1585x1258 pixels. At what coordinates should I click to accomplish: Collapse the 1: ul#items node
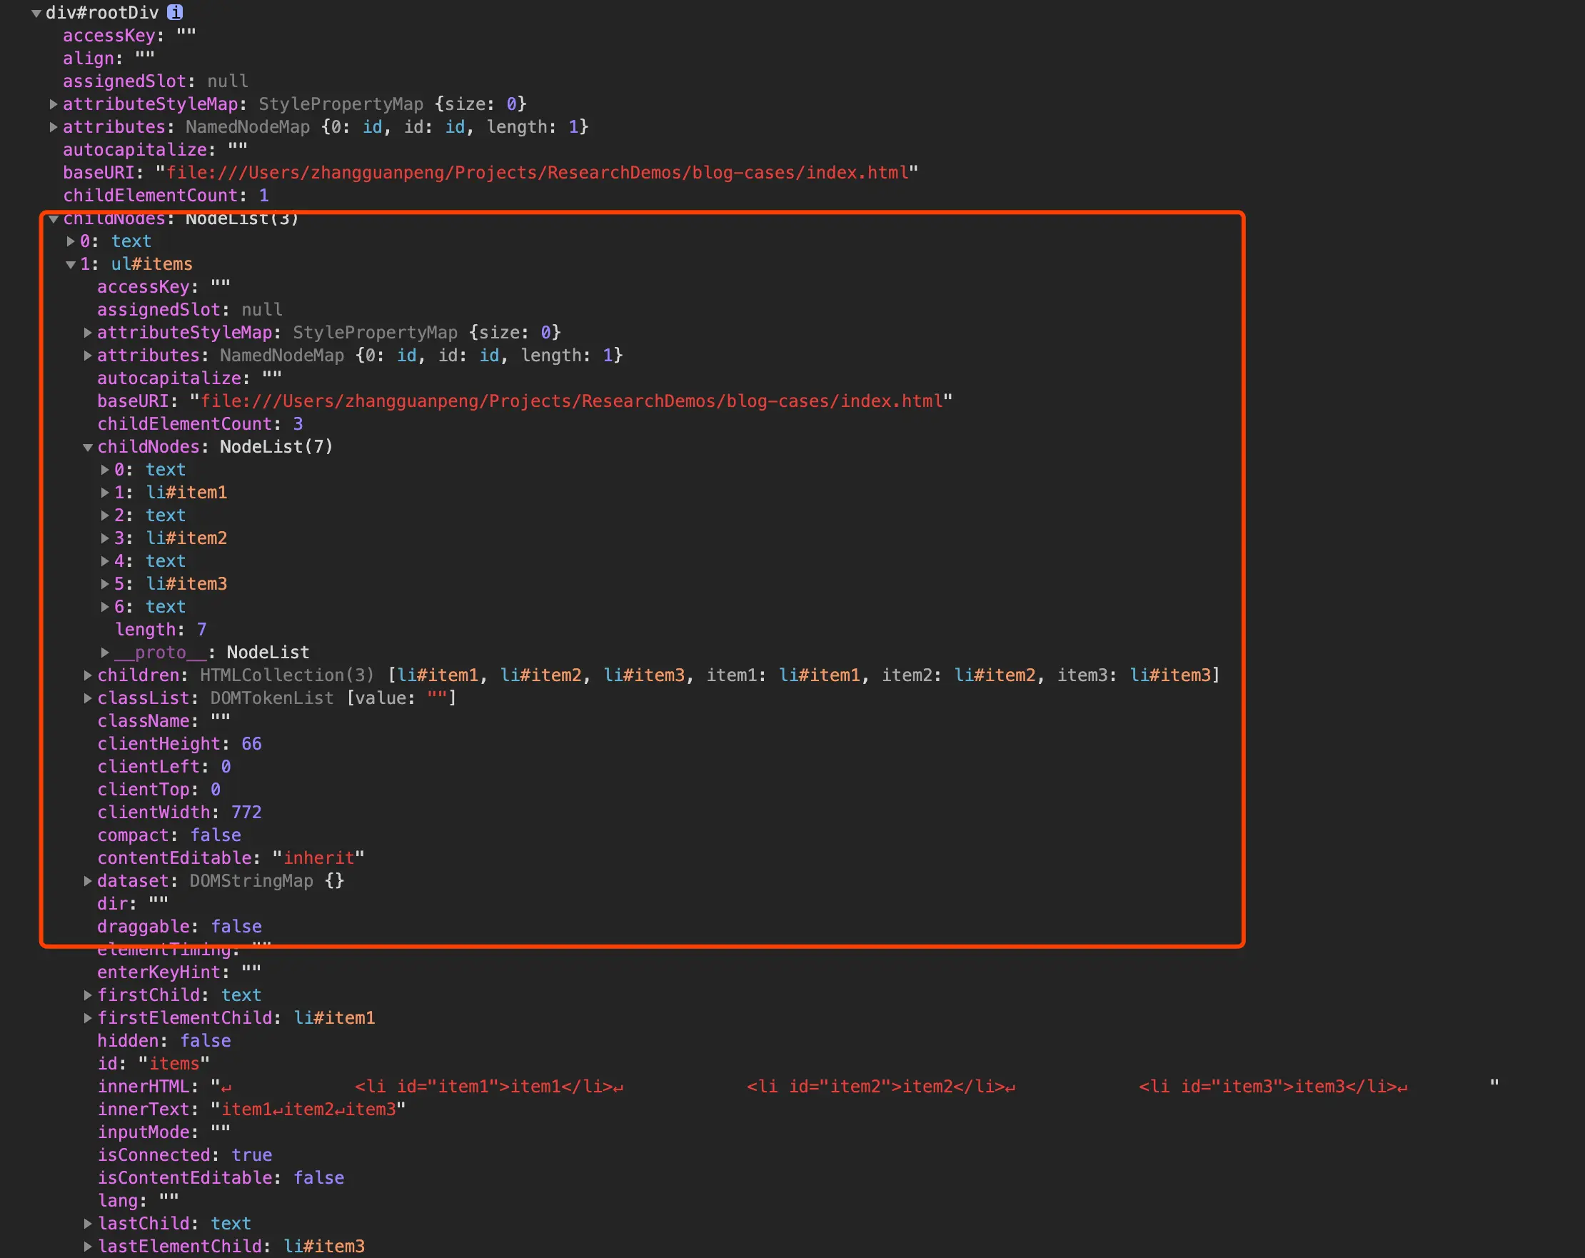[71, 265]
